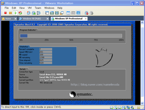Open the Help menu
Image resolution: width=145 pixels, height=110 pixels.
[60, 8]
